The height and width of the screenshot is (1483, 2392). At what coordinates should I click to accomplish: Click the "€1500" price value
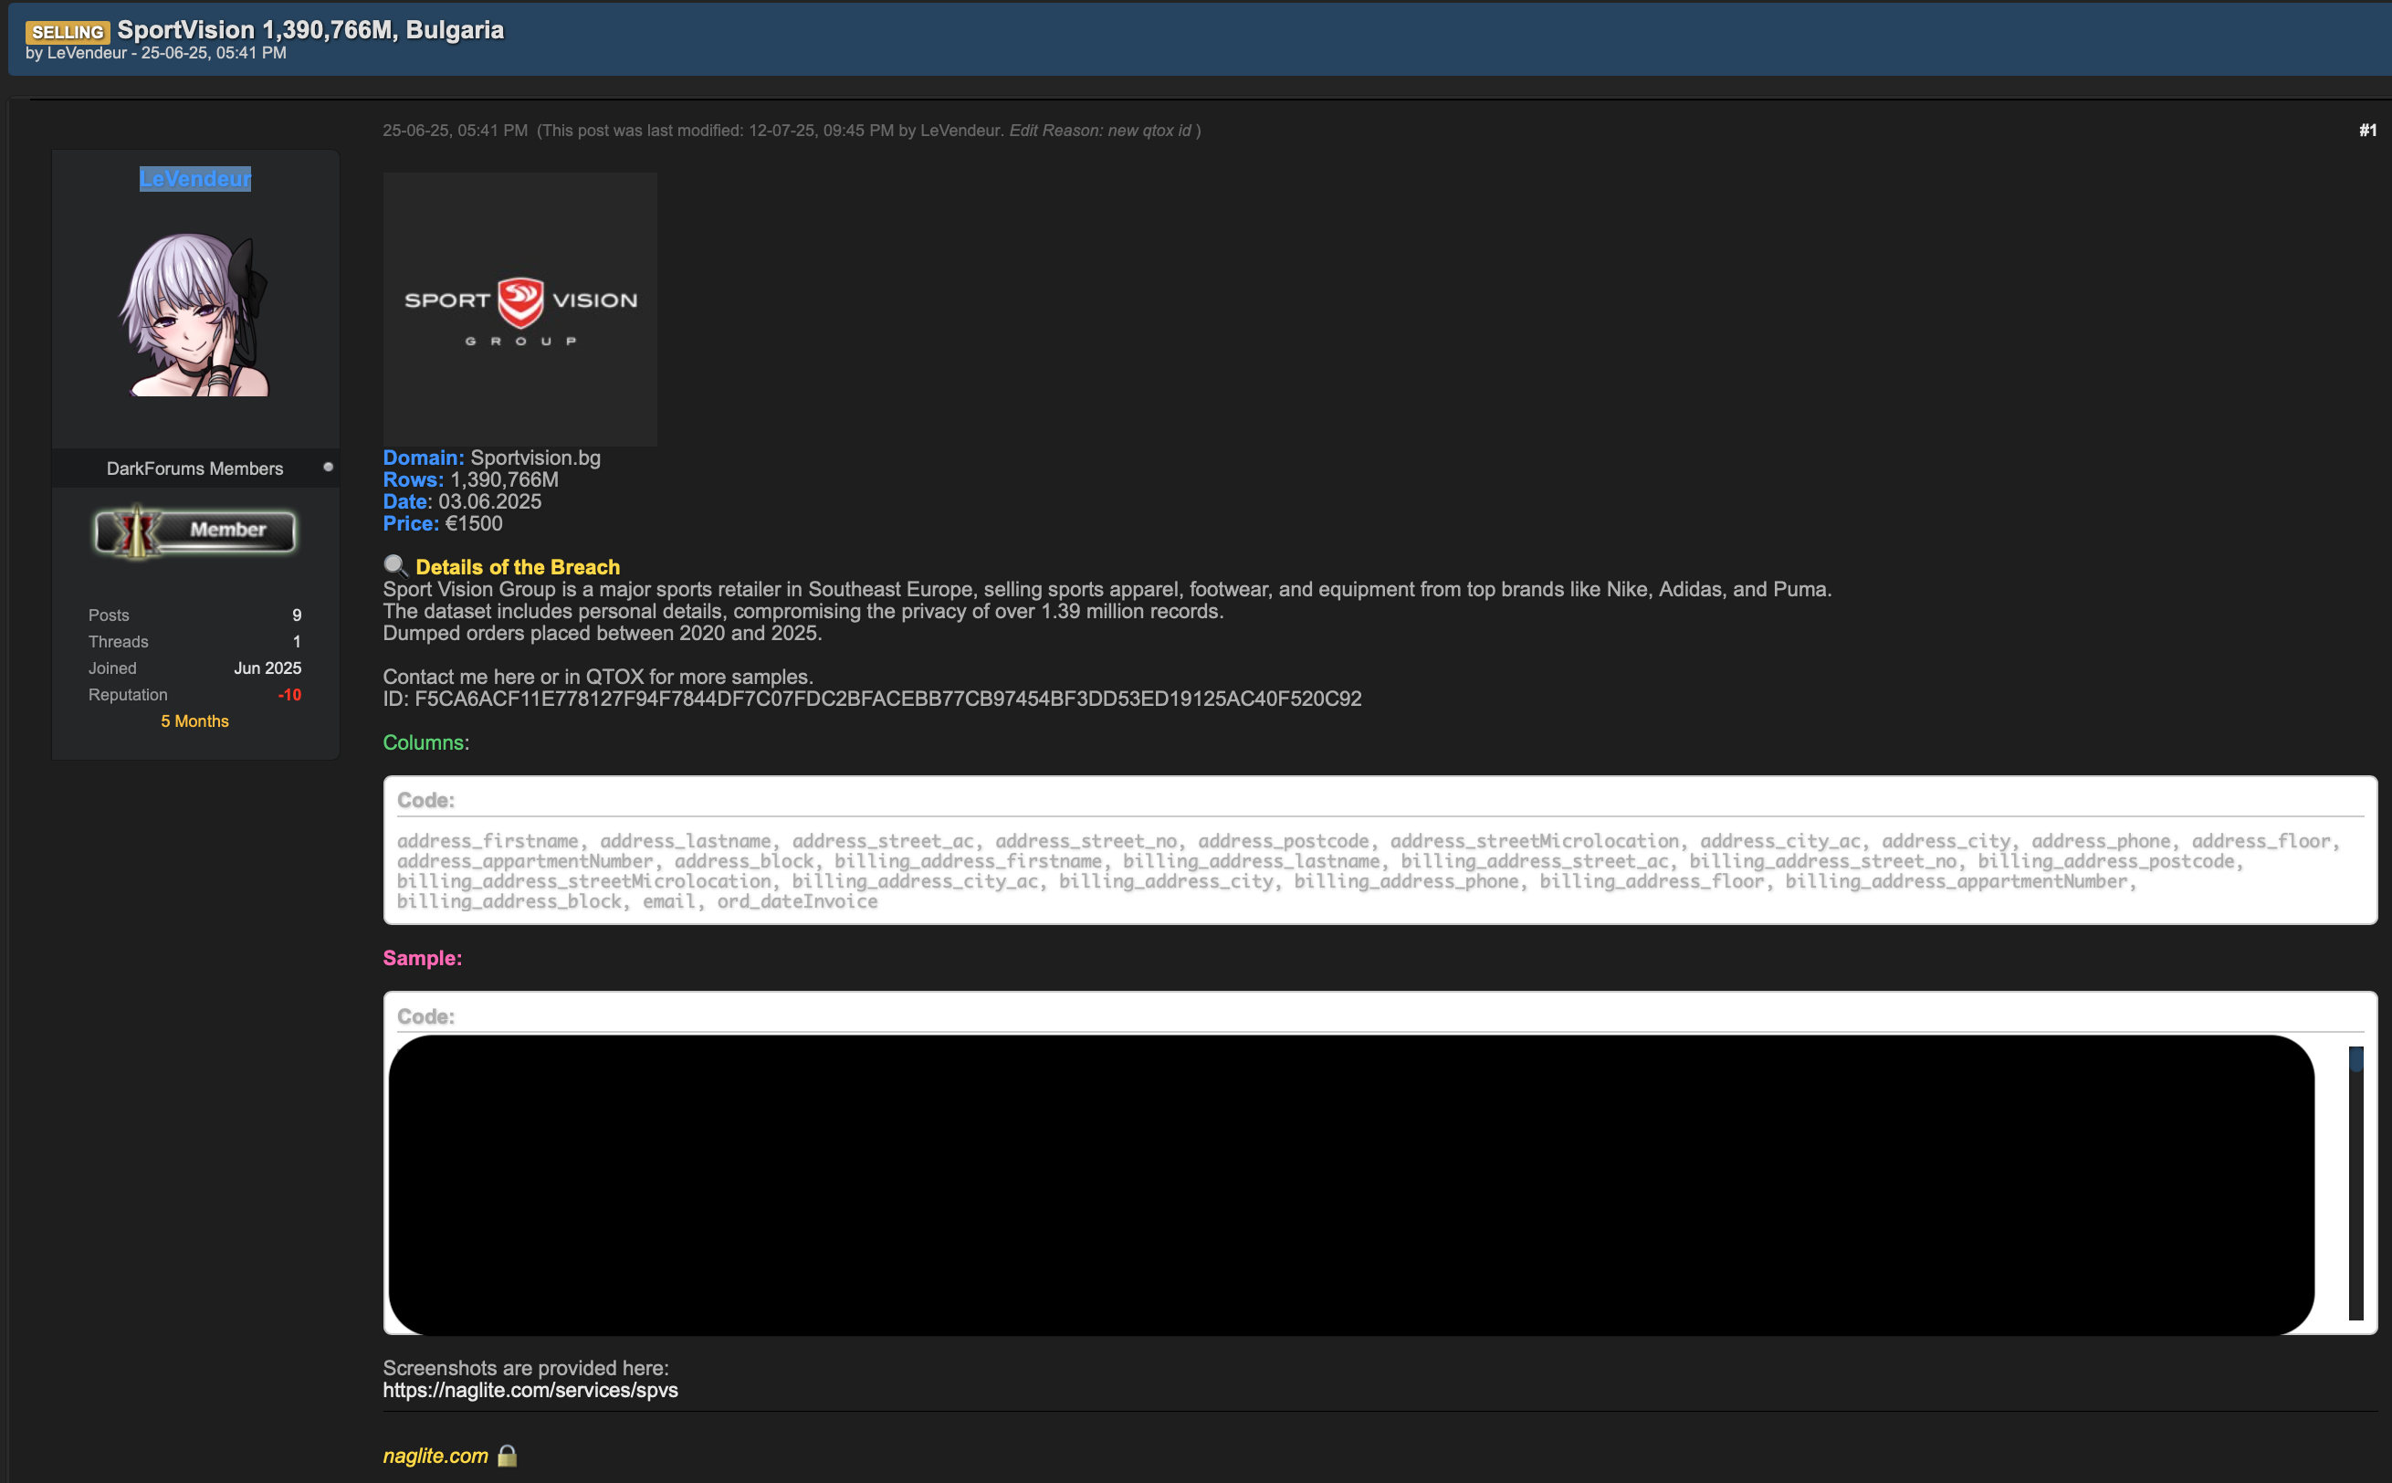(475, 522)
